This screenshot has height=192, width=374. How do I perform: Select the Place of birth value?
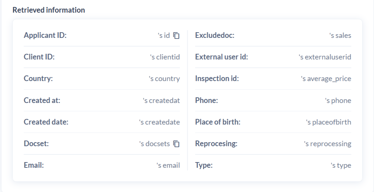[x=328, y=122]
